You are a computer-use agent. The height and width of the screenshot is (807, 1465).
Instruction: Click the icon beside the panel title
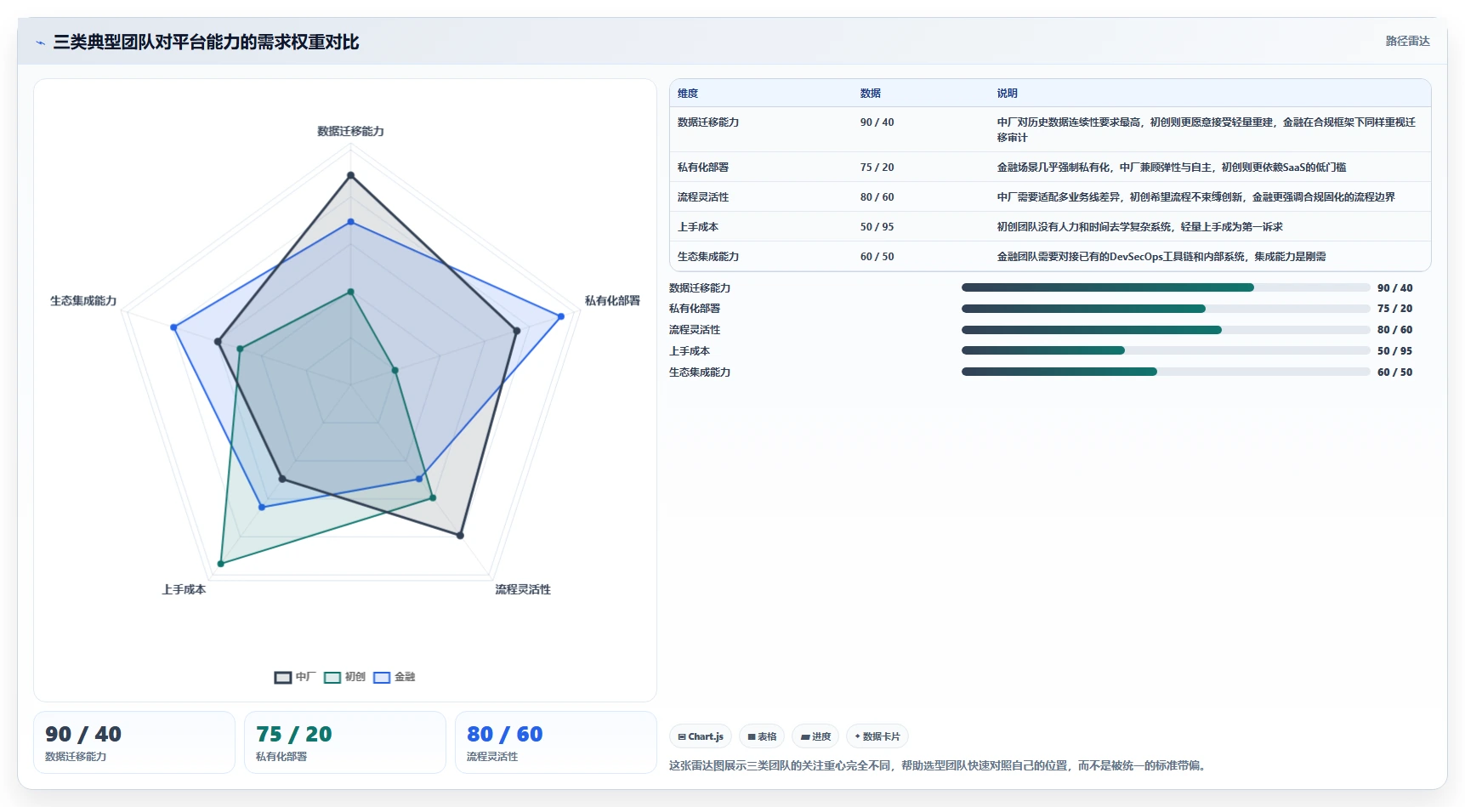(40, 43)
